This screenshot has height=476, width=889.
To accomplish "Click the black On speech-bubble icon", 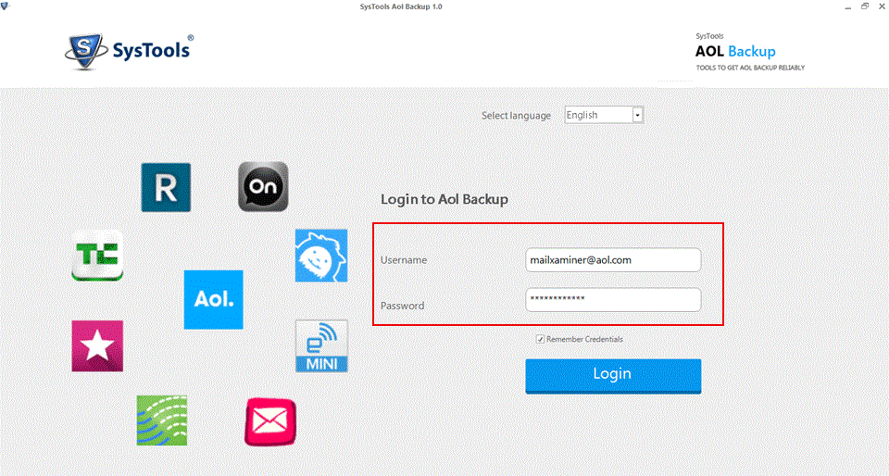I will coord(263,187).
